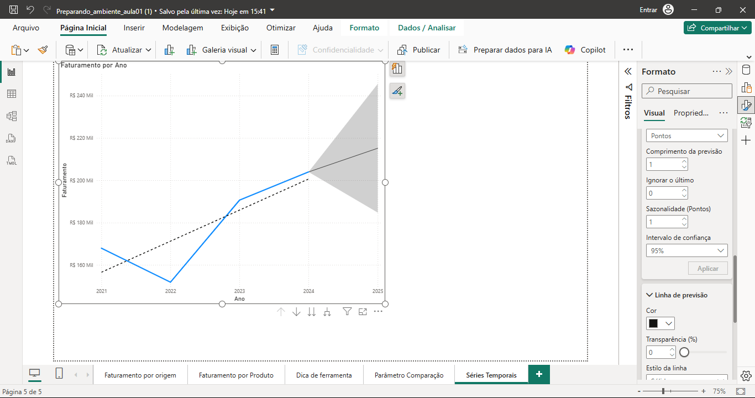
Task: Fit page to window in status bar
Action: click(x=741, y=391)
